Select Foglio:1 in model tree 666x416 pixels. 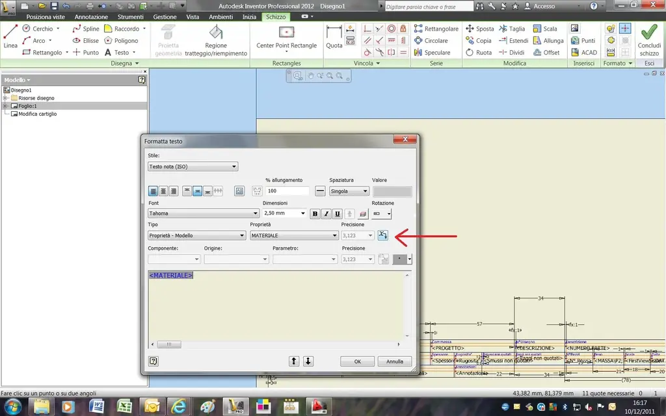coord(27,106)
